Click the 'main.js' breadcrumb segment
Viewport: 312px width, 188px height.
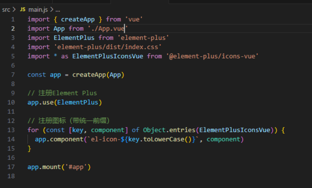(38, 9)
